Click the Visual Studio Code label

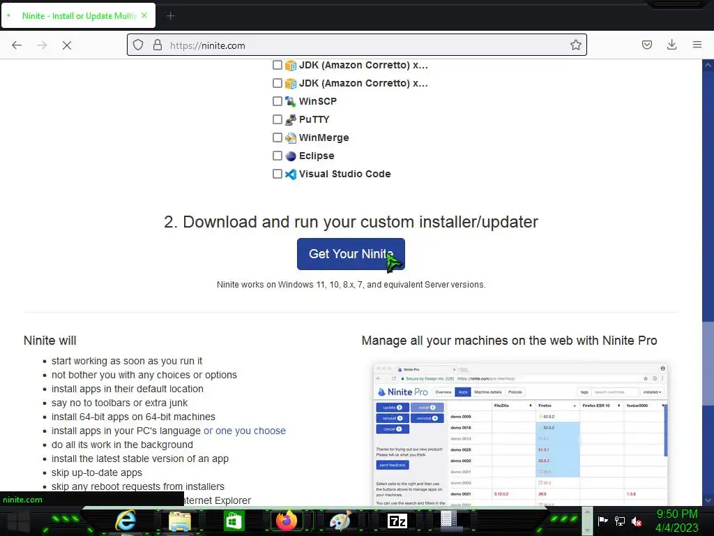344,174
